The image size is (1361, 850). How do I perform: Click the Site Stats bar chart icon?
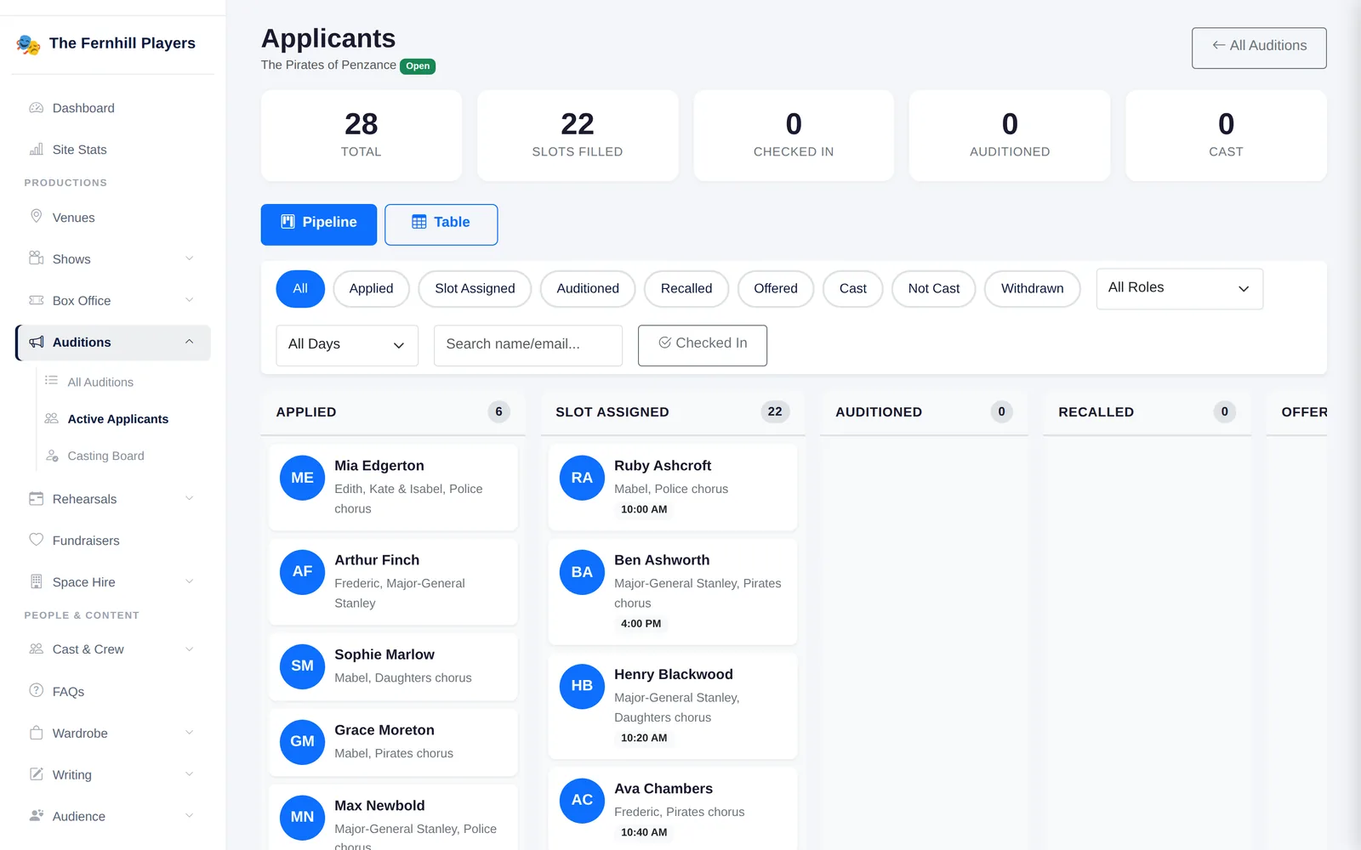(x=37, y=150)
